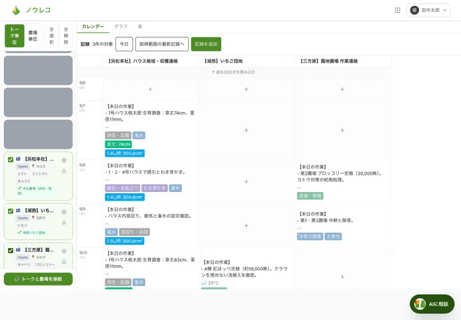
Task: Click Teams icon on 【湖西】 card
Action: click(x=18, y=211)
